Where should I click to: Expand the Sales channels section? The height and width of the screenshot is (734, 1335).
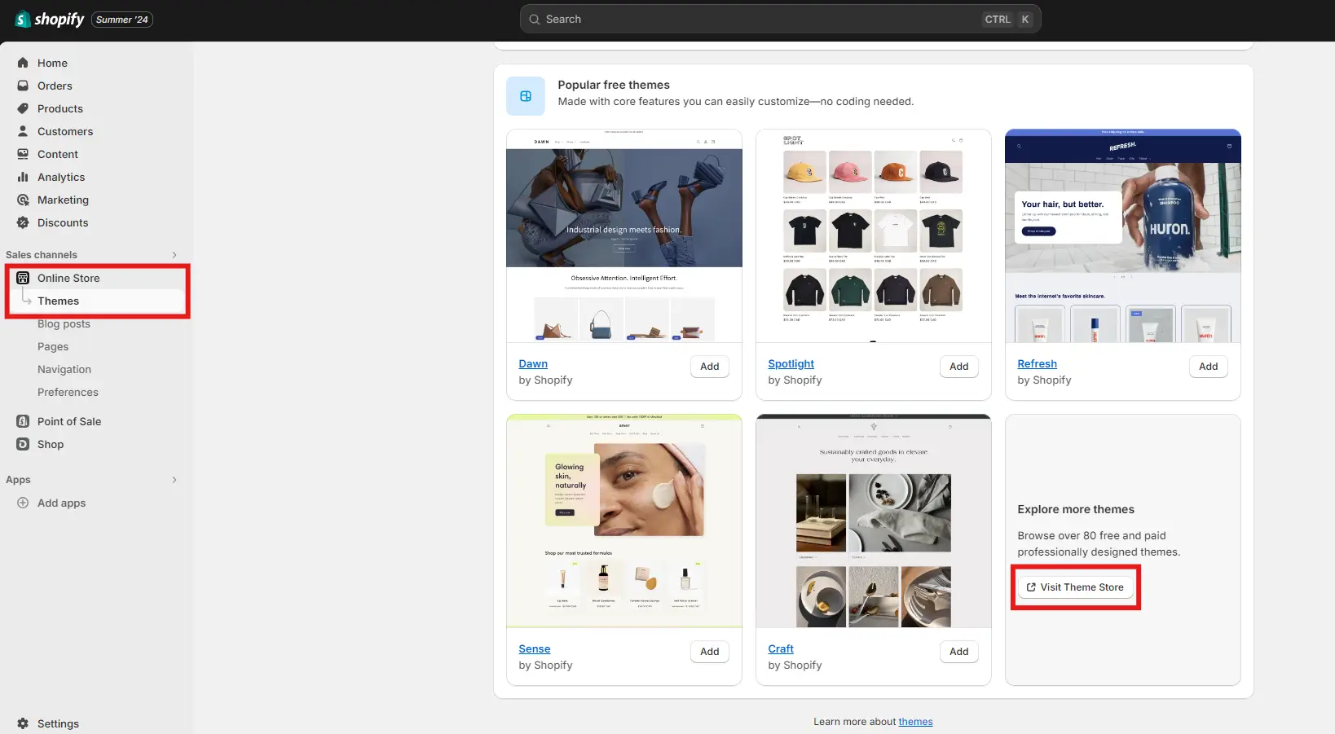tap(174, 255)
